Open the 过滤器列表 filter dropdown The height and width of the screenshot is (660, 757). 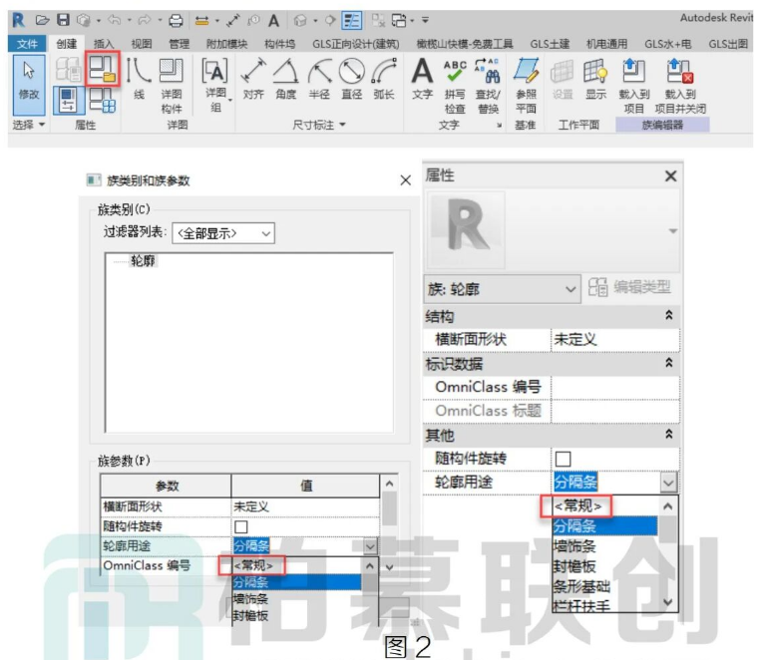(223, 233)
